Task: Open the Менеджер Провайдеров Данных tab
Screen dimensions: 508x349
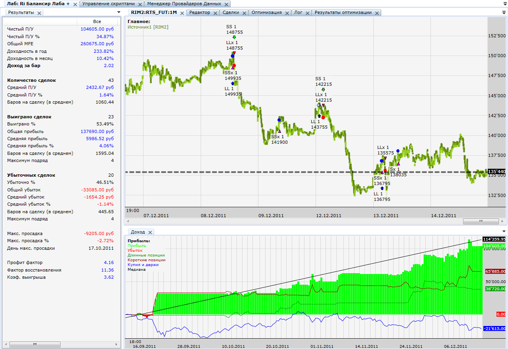Action: (184, 4)
